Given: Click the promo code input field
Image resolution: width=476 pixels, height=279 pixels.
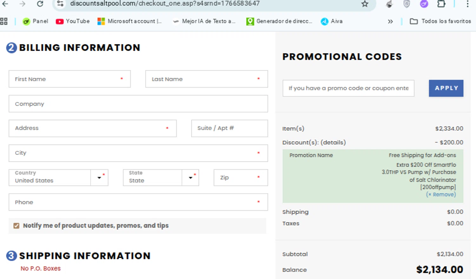Looking at the screenshot, I should [348, 88].
